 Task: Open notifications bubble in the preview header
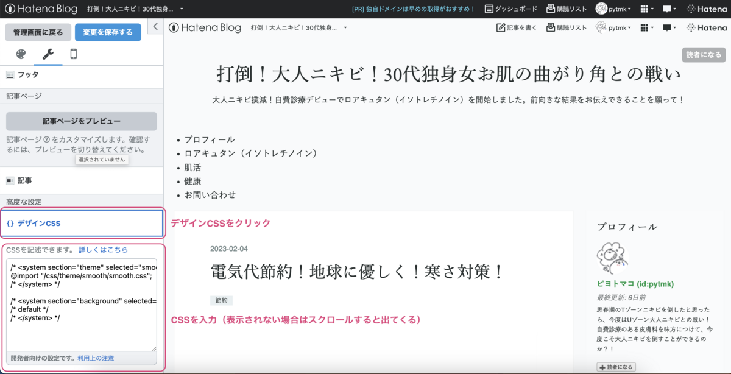[x=669, y=27]
